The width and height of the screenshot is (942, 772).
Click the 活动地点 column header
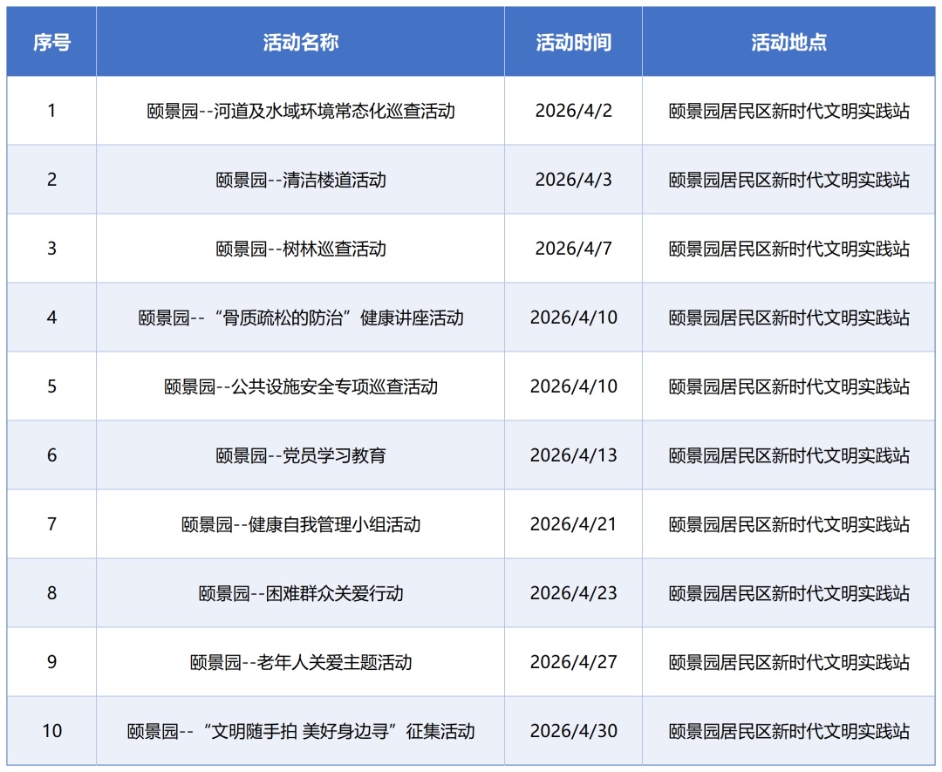tap(788, 42)
